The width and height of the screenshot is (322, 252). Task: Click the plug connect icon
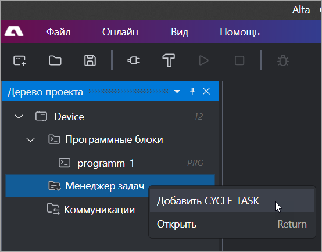[x=134, y=60]
